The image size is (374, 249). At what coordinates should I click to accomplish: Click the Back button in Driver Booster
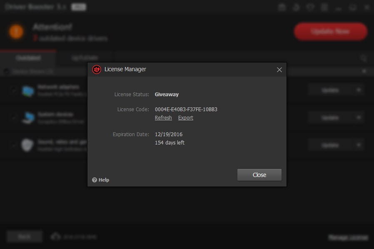click(25, 237)
